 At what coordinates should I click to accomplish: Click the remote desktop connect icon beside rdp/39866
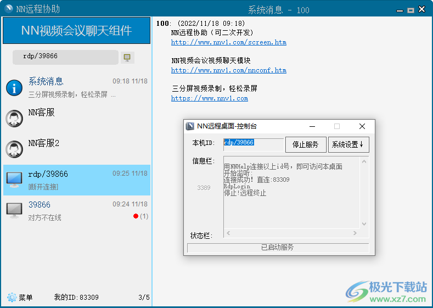click(x=127, y=58)
